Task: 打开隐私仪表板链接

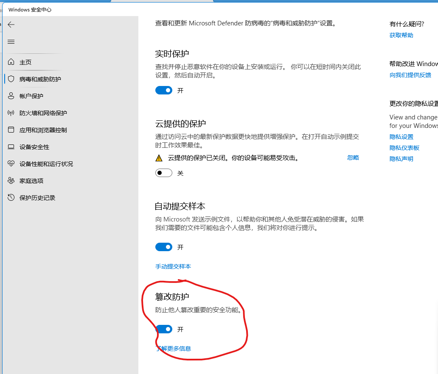Action: 404,147
